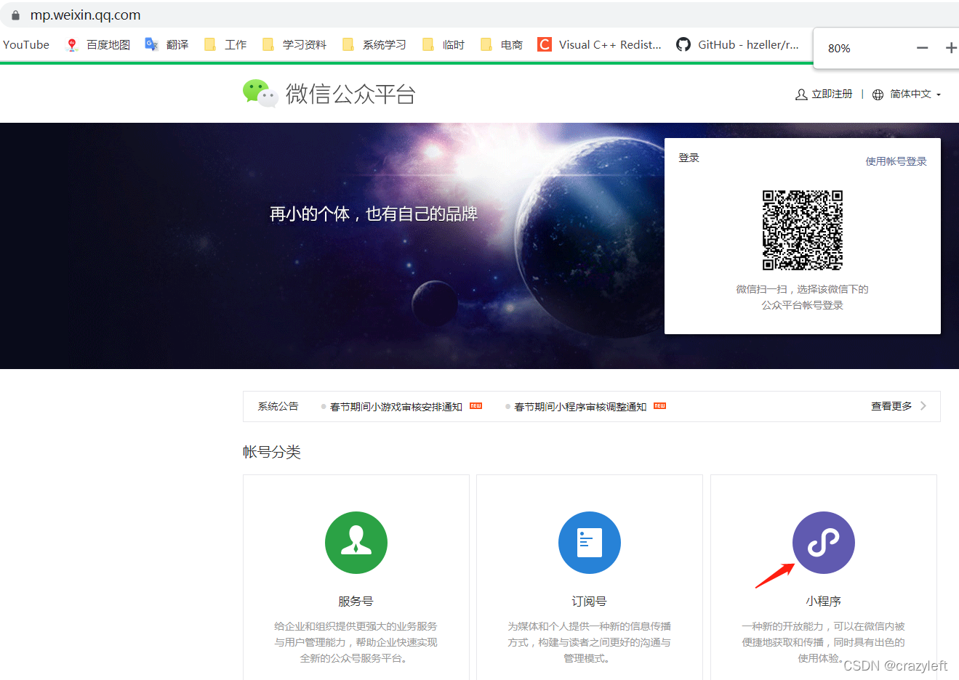959x680 pixels.
Task: Click the address bar URL mp.weixin.qq.com
Action: pyautogui.click(x=85, y=15)
